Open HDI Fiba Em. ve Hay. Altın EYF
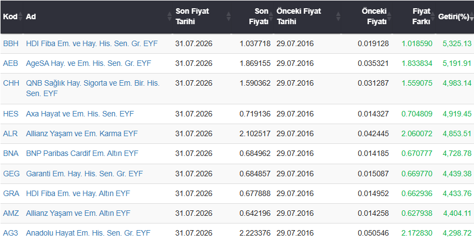Viewport: 474px width, 240px height. (x=78, y=193)
